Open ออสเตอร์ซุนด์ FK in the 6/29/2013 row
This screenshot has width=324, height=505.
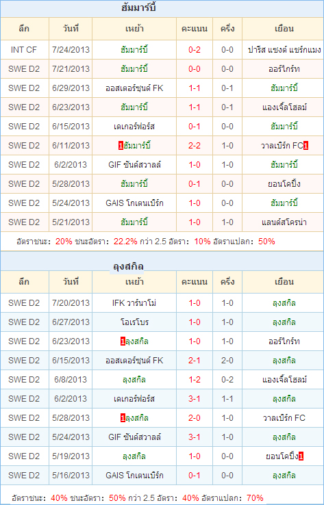[x=134, y=88]
